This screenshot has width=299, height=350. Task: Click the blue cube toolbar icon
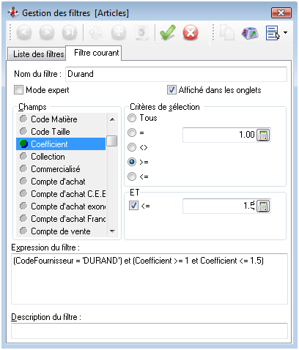pos(250,33)
